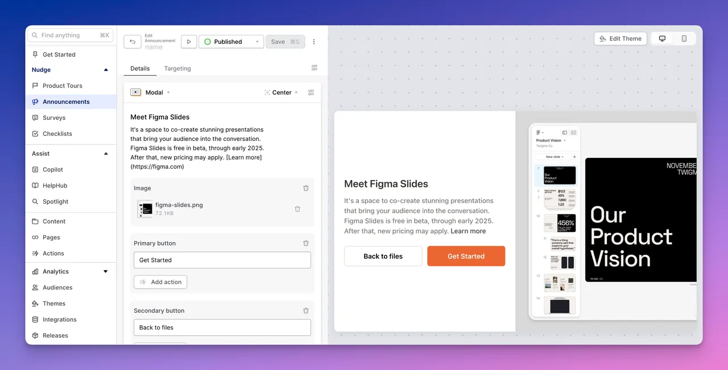
Task: Open HelpHub in sidebar
Action: tap(71, 185)
